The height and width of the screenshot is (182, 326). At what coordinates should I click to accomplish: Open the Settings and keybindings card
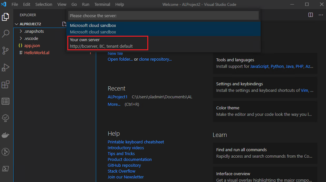[x=265, y=87]
